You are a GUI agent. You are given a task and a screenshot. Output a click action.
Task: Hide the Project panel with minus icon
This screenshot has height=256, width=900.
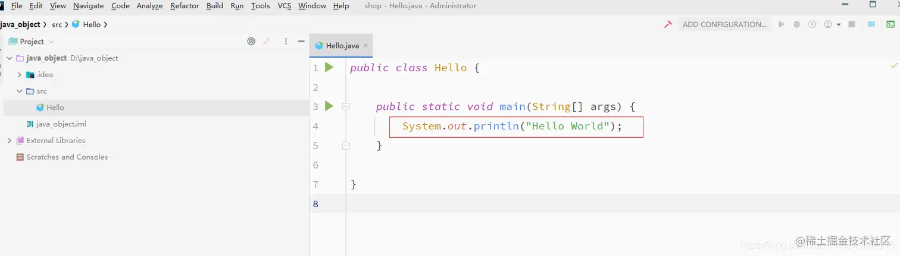click(x=302, y=42)
